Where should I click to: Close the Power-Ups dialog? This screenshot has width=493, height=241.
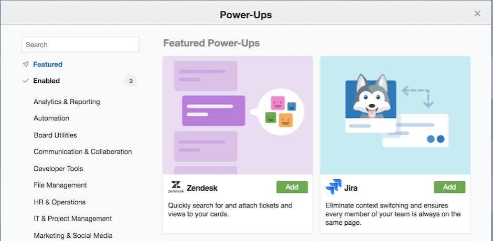coord(477,14)
